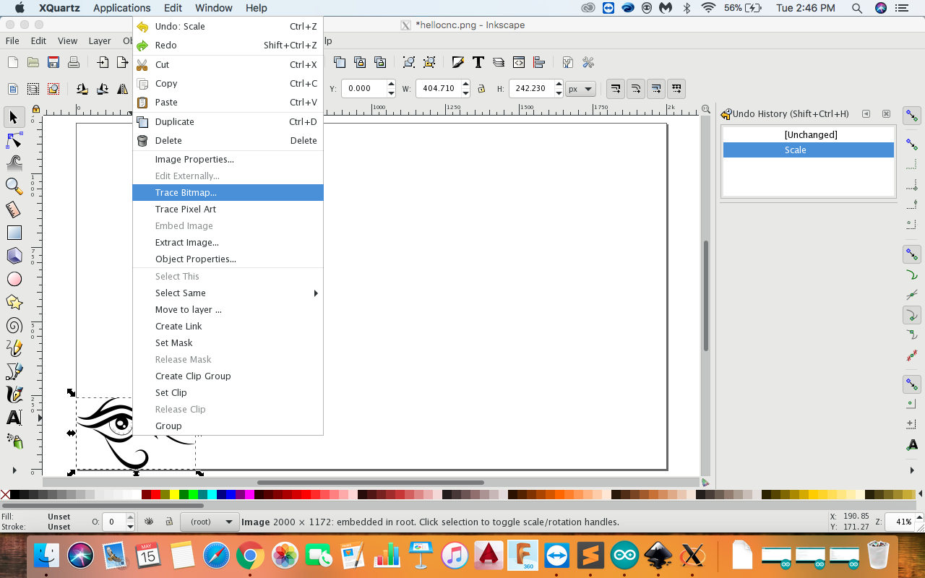The height and width of the screenshot is (578, 925).
Task: Open the Layer menu
Action: click(100, 41)
